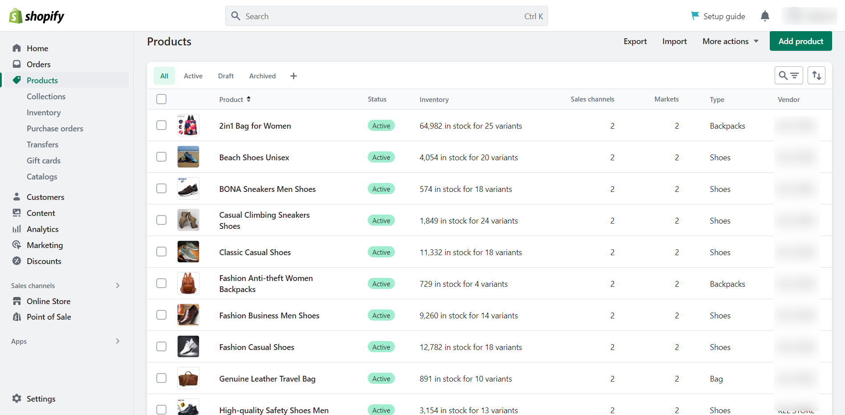Click the Home icon in sidebar
This screenshot has height=415, width=845.
click(x=17, y=48)
